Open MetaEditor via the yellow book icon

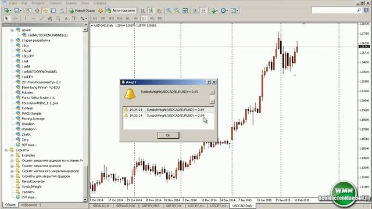click(101, 10)
